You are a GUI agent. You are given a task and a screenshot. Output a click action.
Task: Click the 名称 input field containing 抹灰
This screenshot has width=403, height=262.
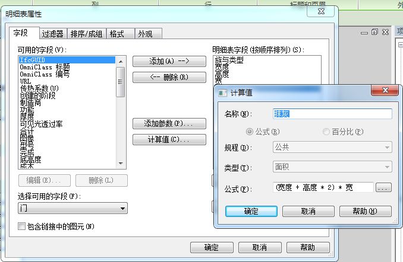[332, 114]
